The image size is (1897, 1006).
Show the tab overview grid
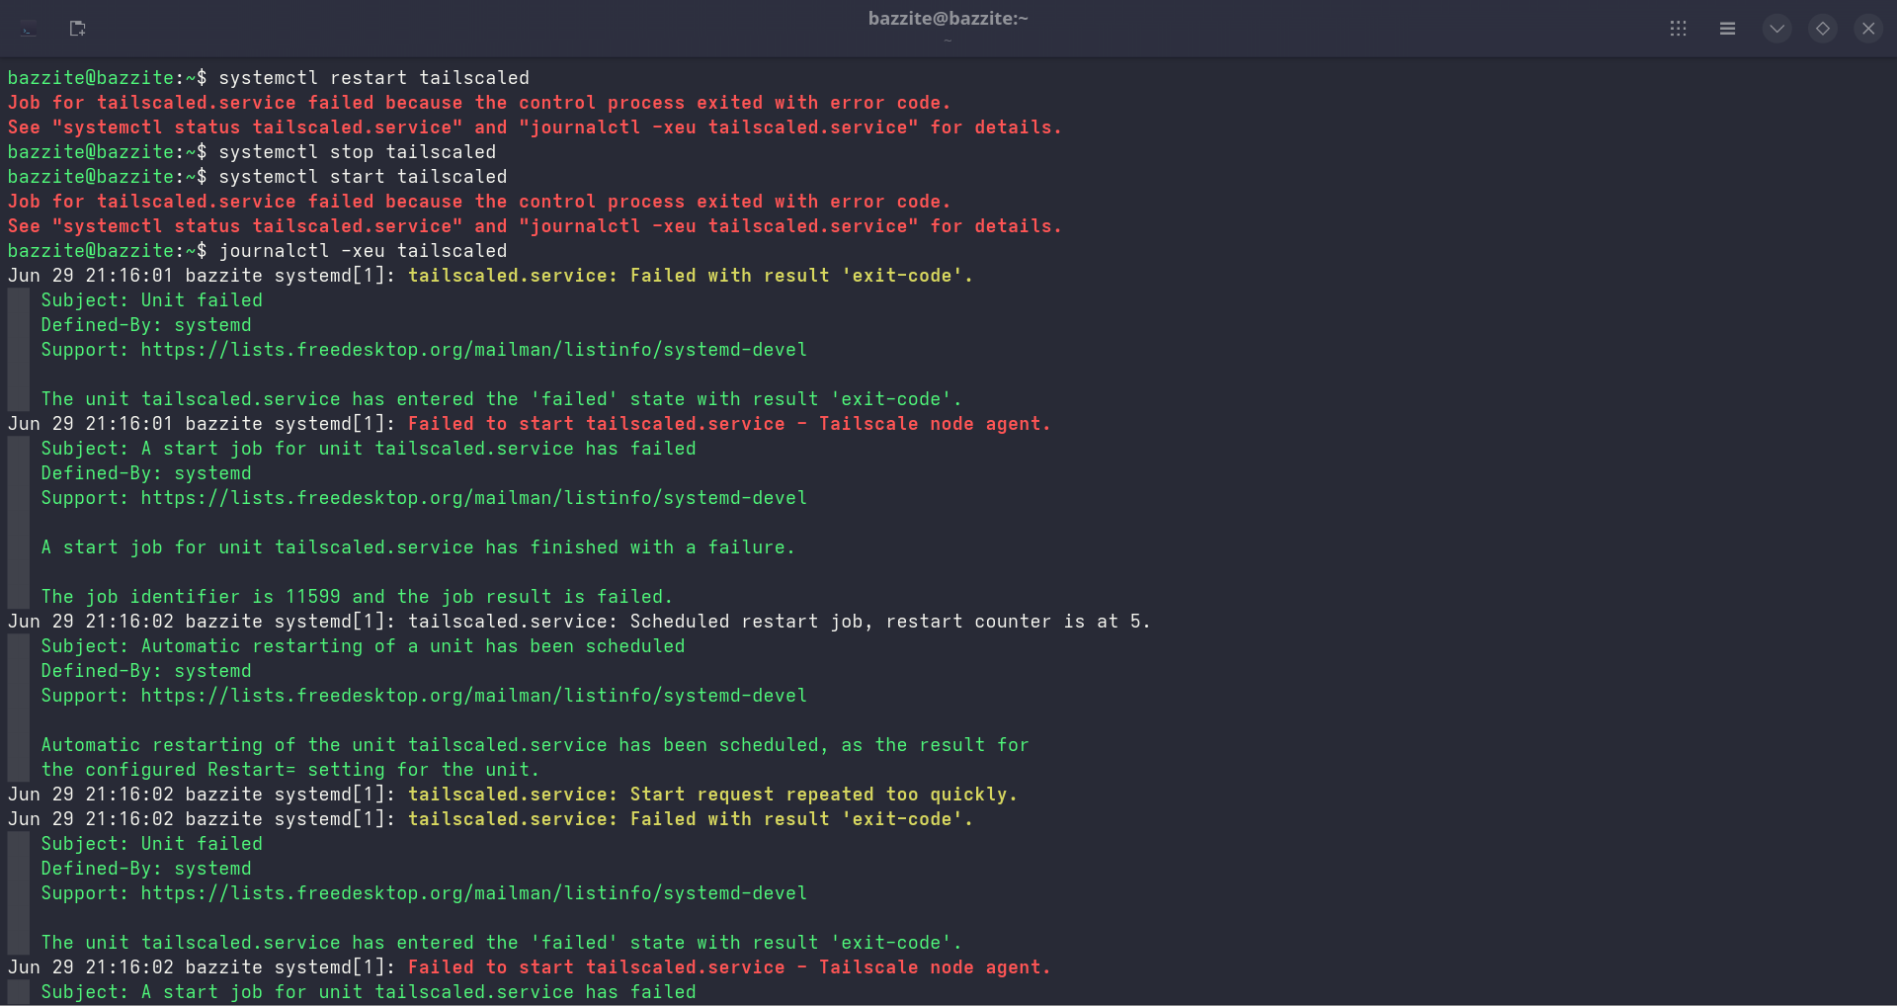[1678, 29]
